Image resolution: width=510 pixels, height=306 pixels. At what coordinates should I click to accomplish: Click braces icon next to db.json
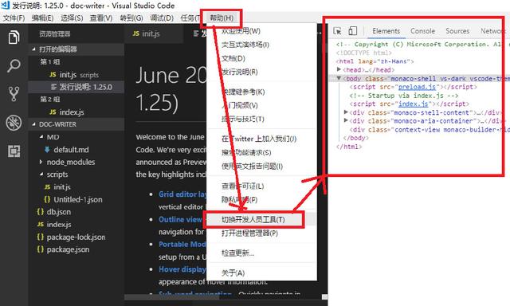[41, 212]
